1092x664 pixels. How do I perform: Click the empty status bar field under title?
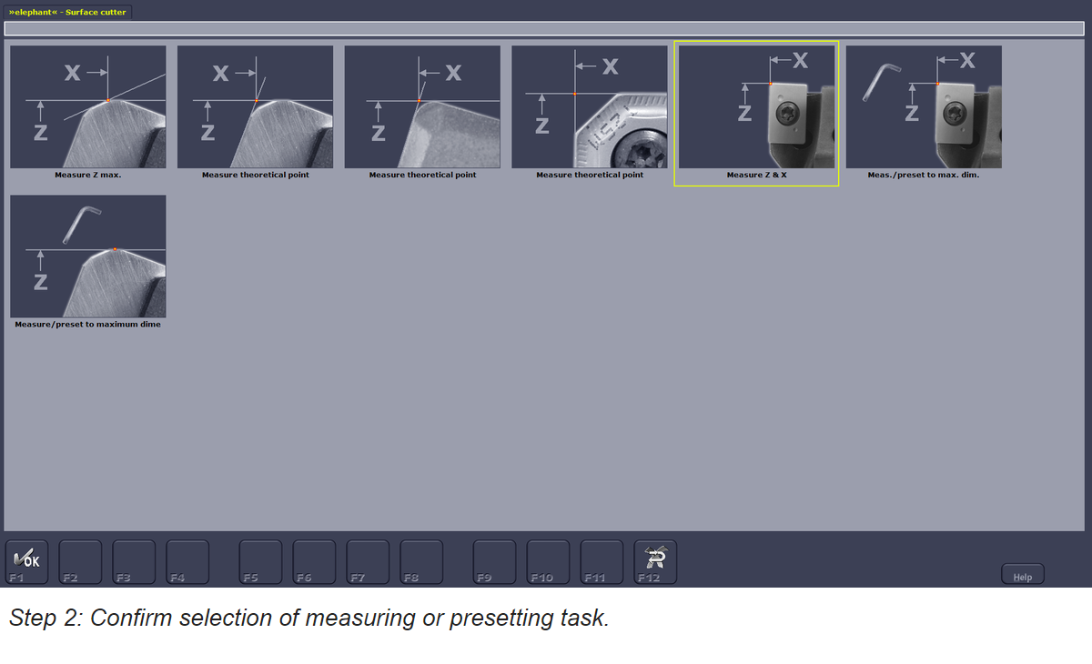click(544, 28)
